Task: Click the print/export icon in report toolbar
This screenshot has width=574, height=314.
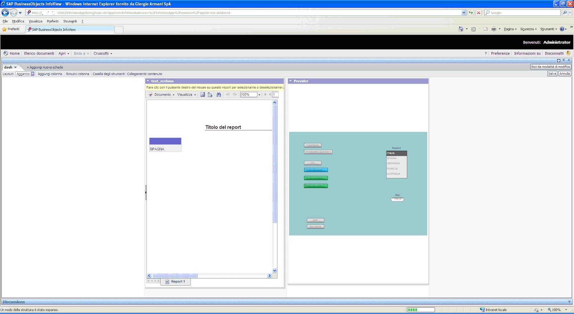Action: click(210, 94)
